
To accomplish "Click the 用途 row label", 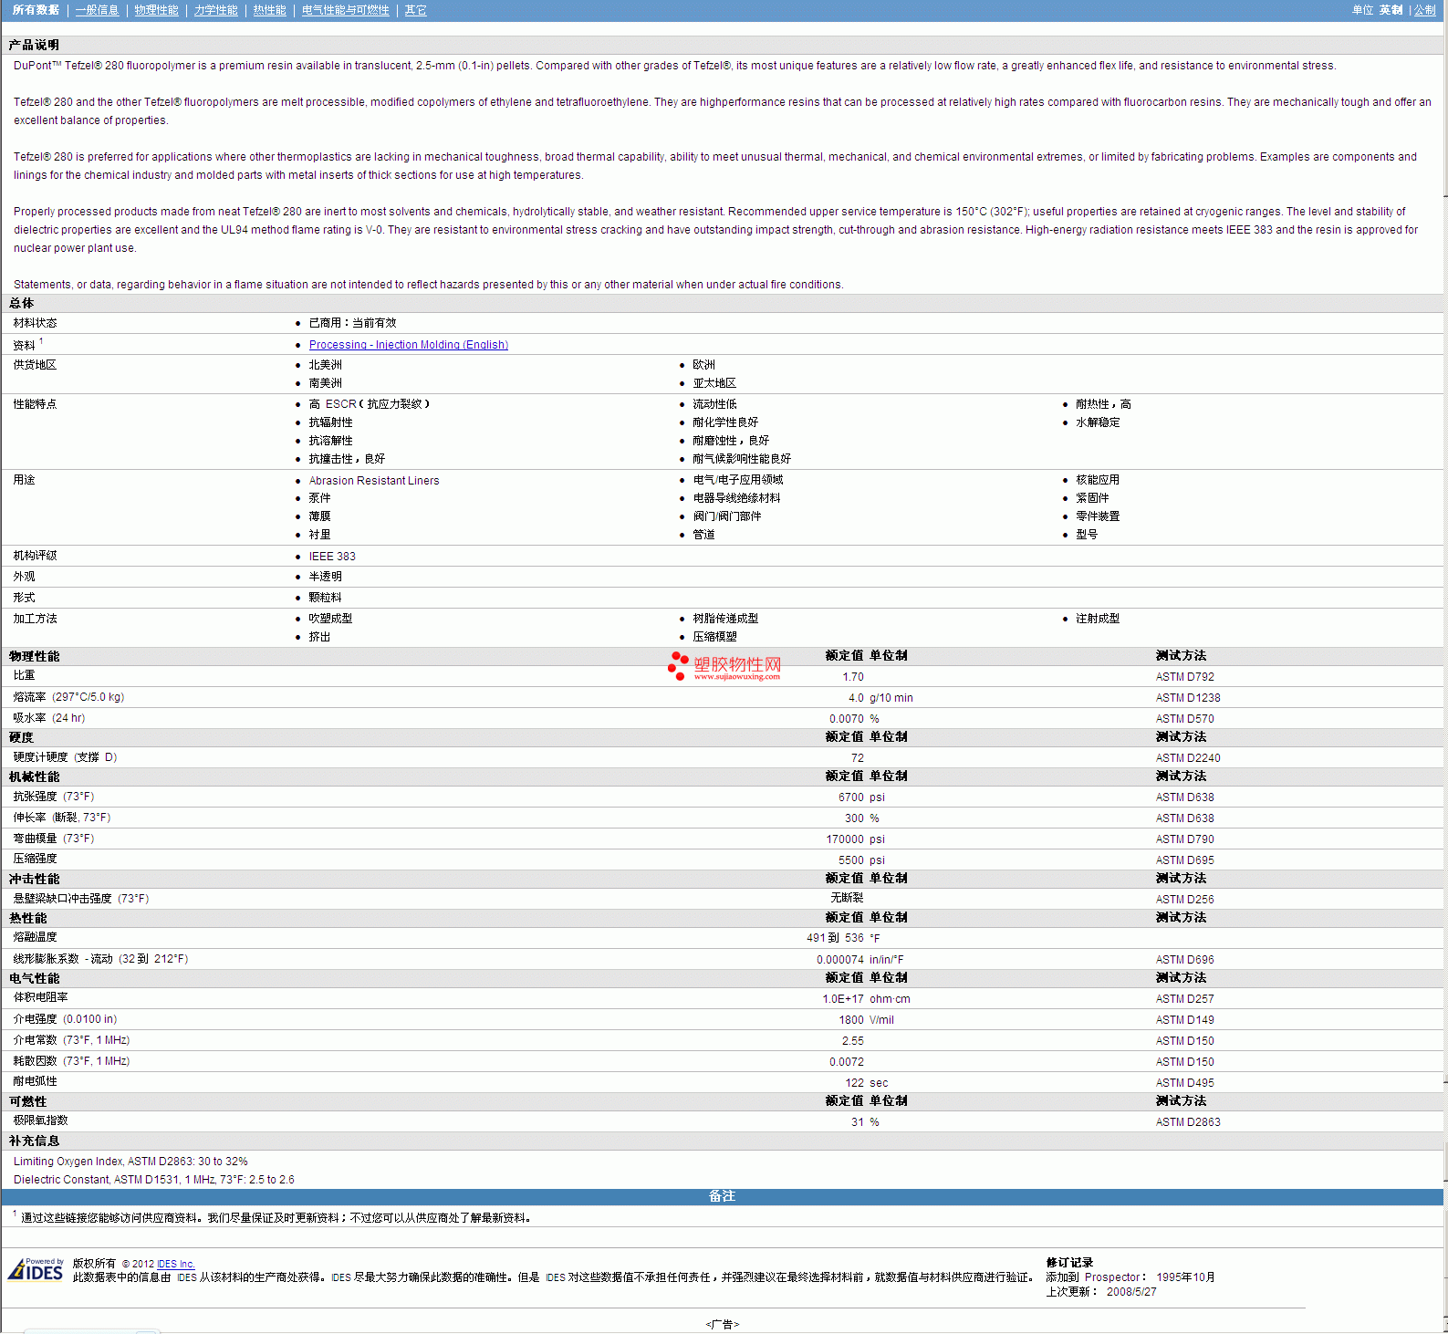I will point(24,480).
